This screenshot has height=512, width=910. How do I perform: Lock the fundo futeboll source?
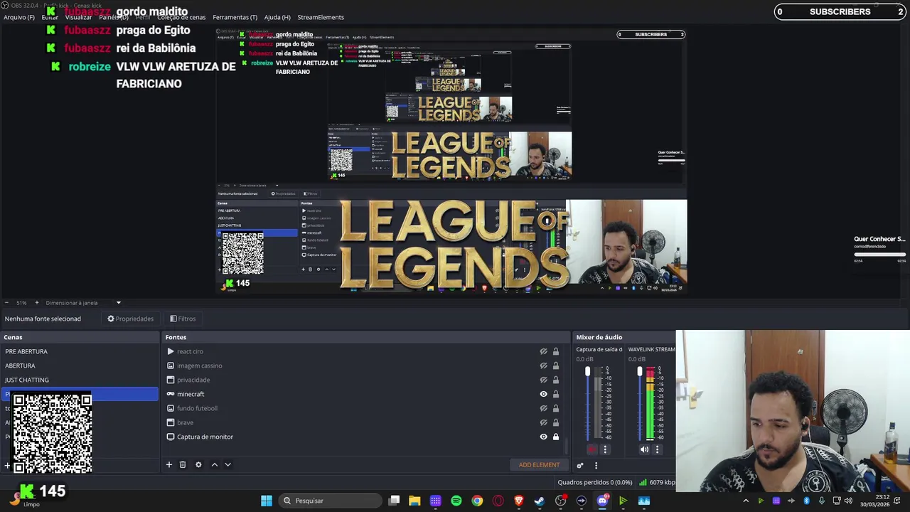click(556, 408)
